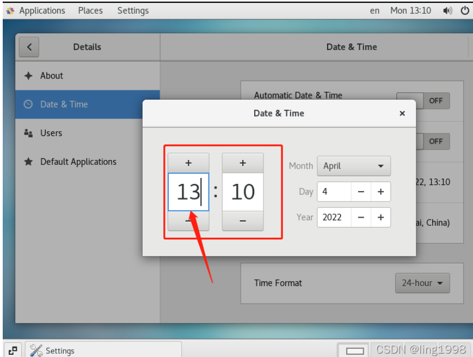This screenshot has width=473, height=357.
Task: Open the Time Format 24-hour dropdown
Action: click(422, 283)
